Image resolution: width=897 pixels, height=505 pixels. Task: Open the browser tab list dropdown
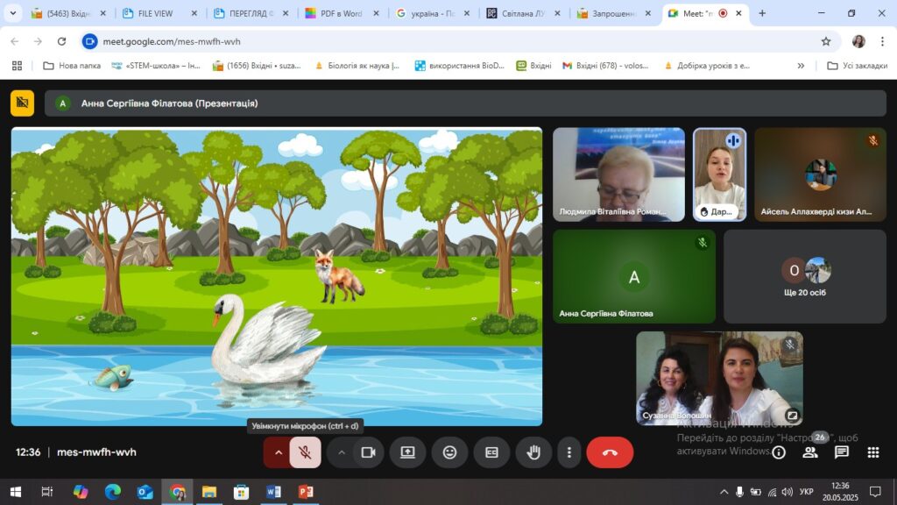pyautogui.click(x=13, y=13)
